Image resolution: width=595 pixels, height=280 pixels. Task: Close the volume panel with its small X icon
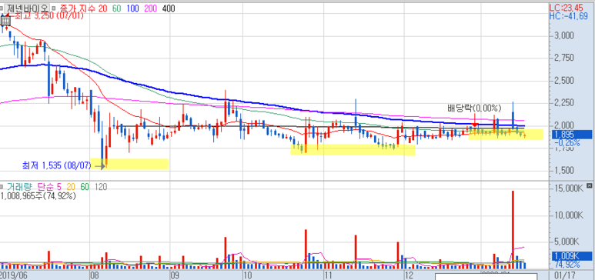click(589, 185)
